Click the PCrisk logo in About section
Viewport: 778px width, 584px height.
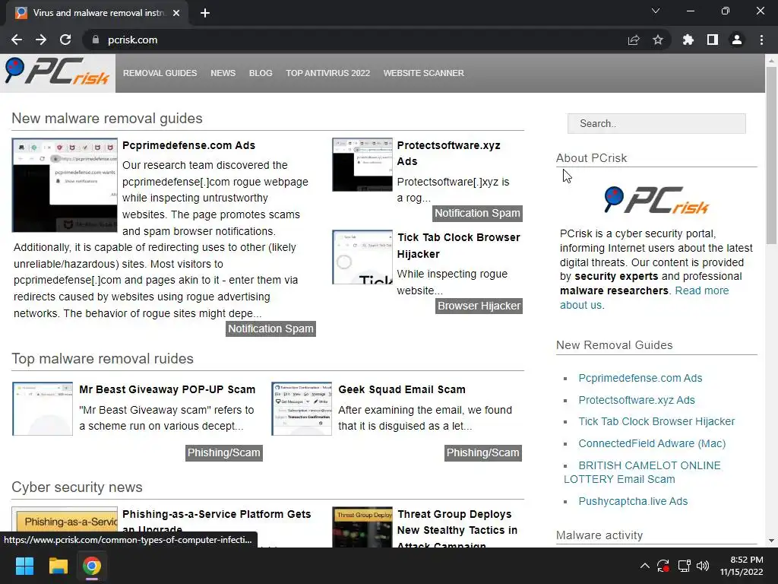click(x=656, y=200)
